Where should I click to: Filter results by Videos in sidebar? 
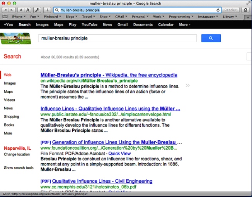tap(9, 100)
